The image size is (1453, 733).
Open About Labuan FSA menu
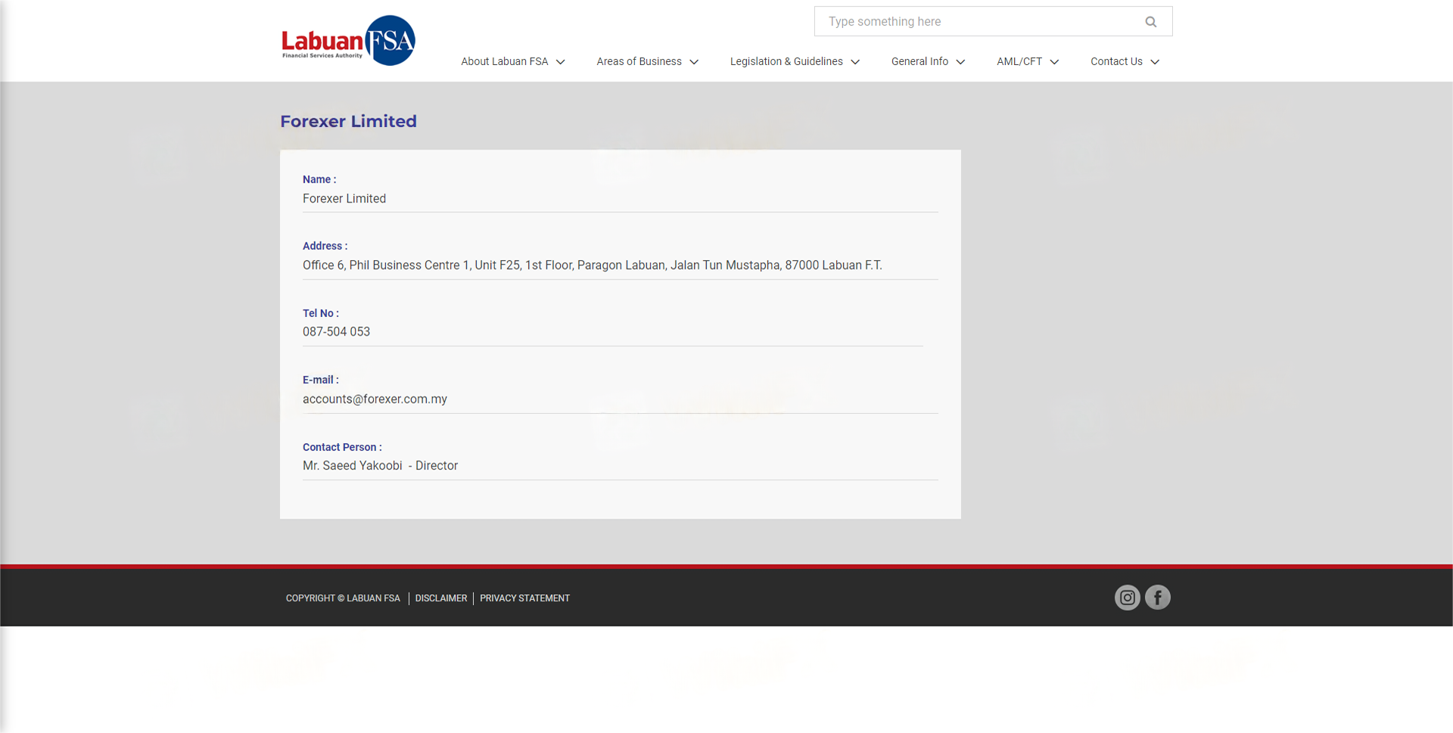click(505, 61)
